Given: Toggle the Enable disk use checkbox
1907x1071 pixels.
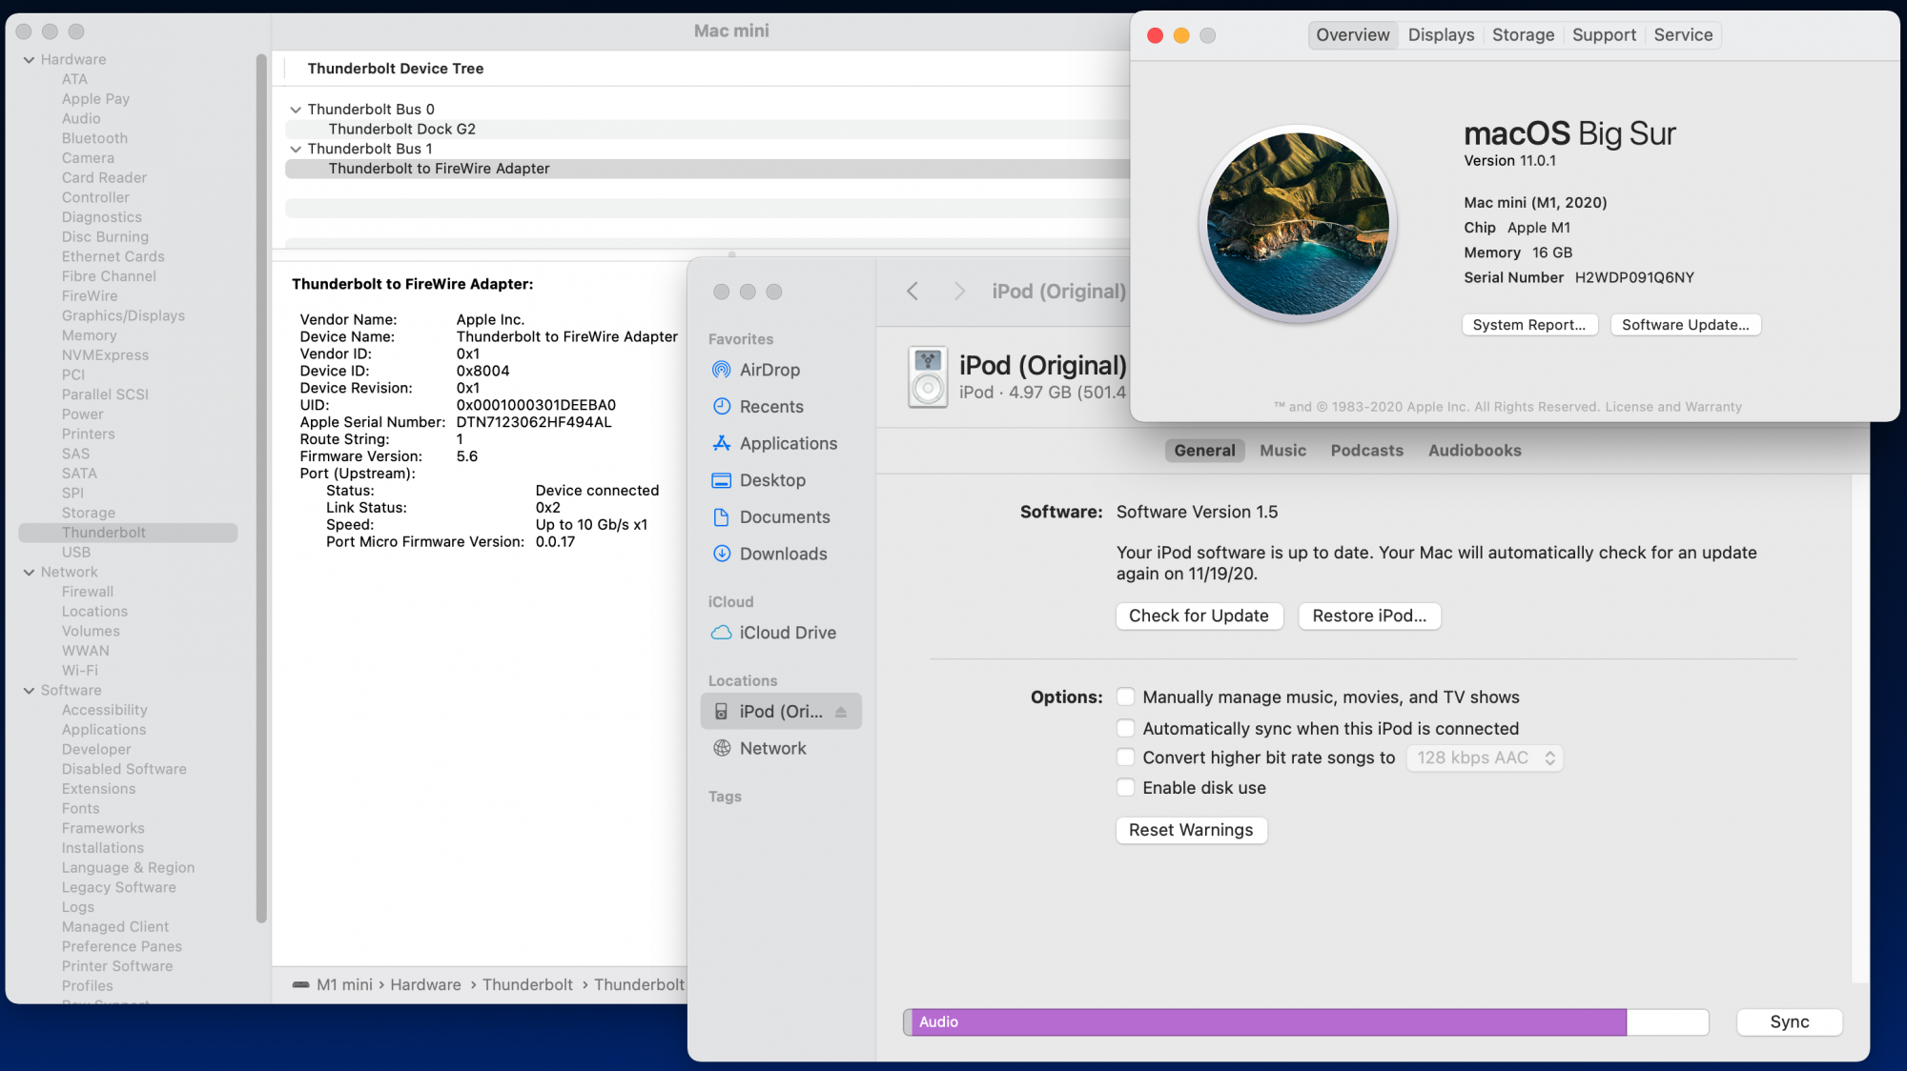Looking at the screenshot, I should pyautogui.click(x=1126, y=788).
